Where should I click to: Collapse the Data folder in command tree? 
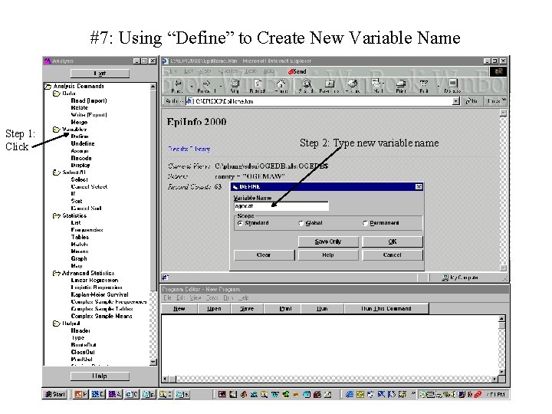point(56,94)
